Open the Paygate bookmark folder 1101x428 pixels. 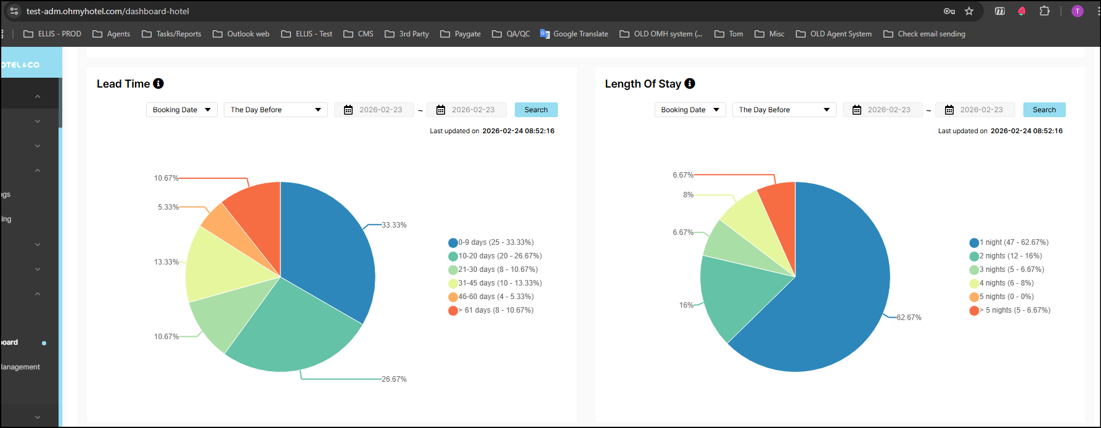pos(460,34)
